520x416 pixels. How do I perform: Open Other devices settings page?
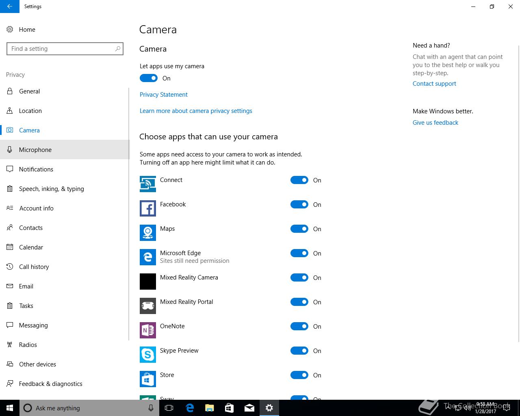pyautogui.click(x=65, y=364)
